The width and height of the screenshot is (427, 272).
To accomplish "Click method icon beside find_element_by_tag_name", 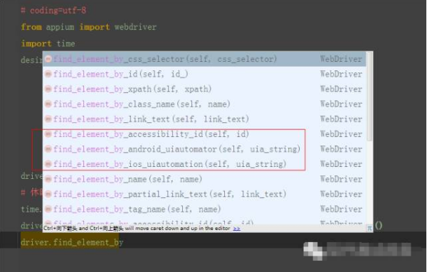I will pos(48,209).
